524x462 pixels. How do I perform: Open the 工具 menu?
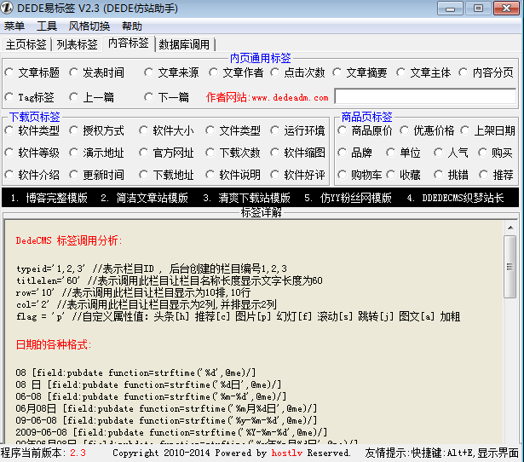pyautogui.click(x=47, y=26)
